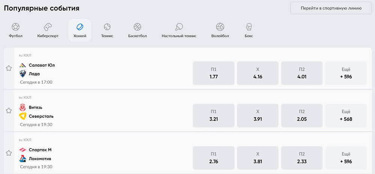Favorite the Салават Юл – Лада match

point(9,68)
